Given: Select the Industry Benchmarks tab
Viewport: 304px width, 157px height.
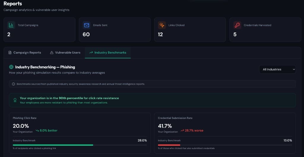Looking at the screenshot, I should click(107, 53).
